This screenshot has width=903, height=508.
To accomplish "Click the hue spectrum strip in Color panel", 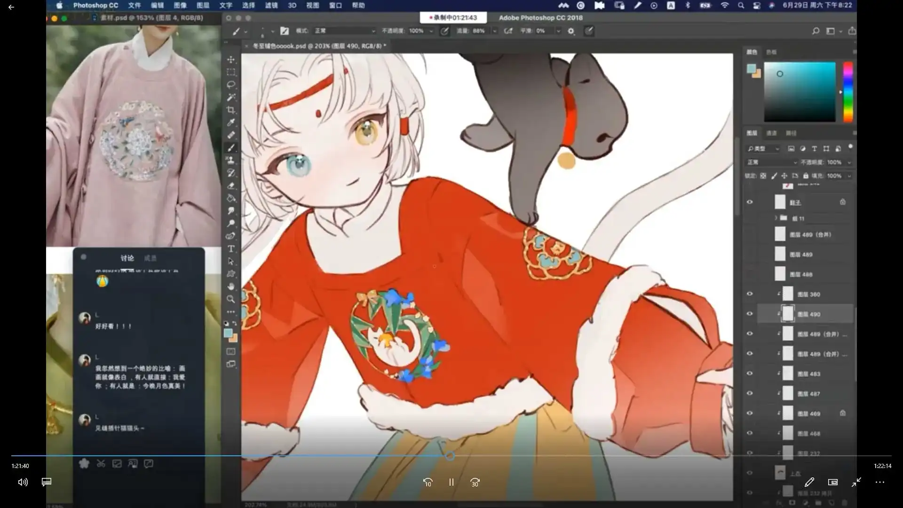I will [848, 92].
